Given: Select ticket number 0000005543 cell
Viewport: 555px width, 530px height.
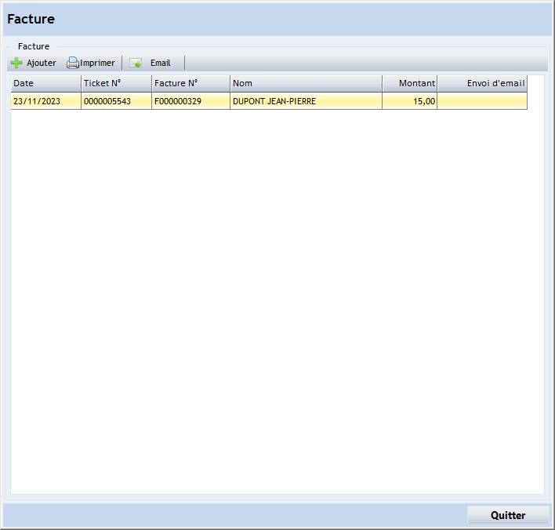Looking at the screenshot, I should [116, 101].
